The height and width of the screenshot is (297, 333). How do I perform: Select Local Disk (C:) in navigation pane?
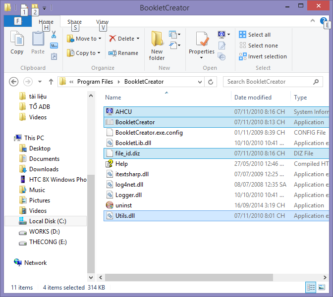pos(46,221)
